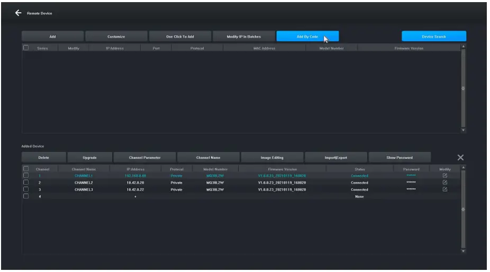Click the Show Password button
Screen dimensions: 490x272
(x=400, y=157)
